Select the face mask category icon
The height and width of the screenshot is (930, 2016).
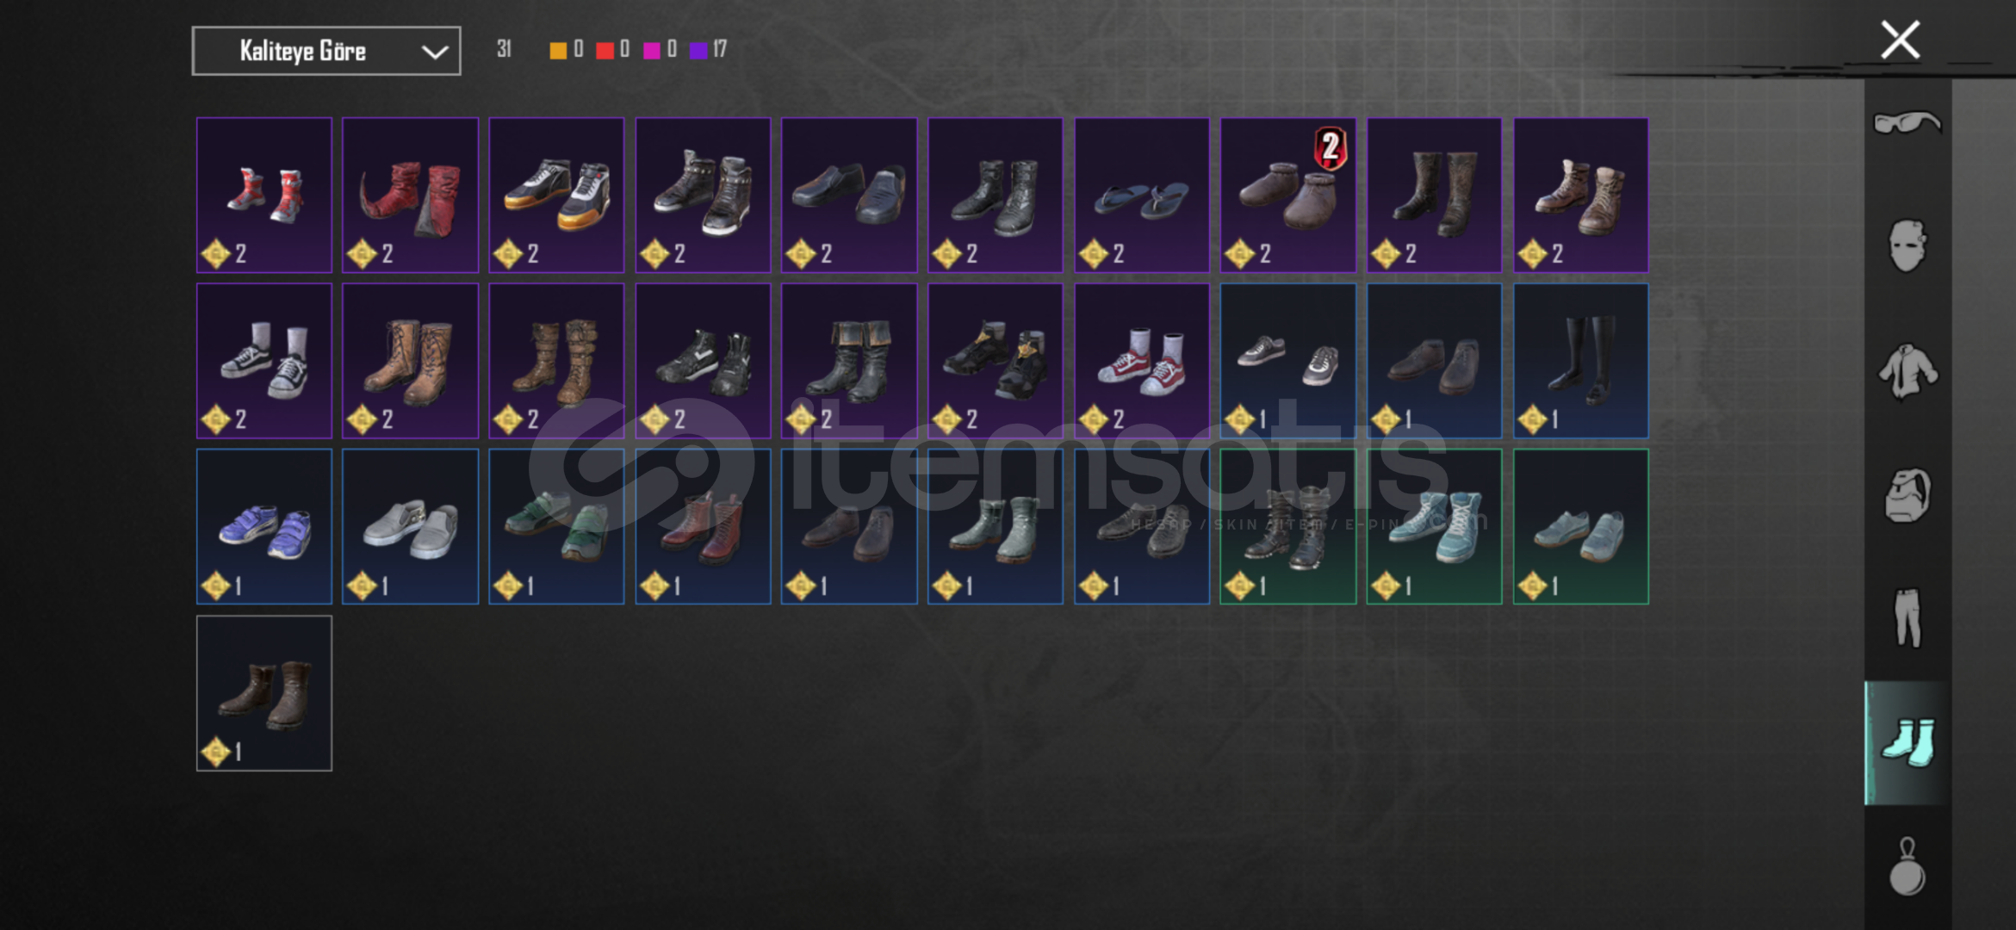click(x=1907, y=246)
